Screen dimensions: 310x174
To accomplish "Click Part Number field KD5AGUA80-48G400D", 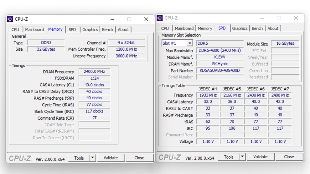I will tap(220, 70).
